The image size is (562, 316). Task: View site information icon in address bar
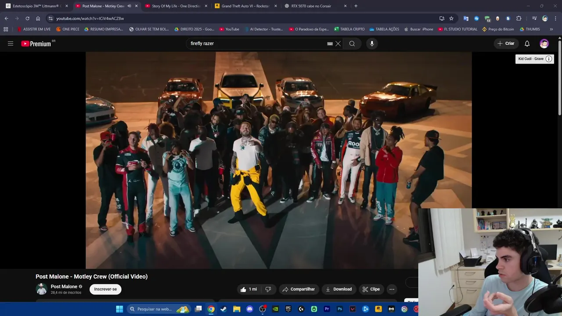[50, 18]
